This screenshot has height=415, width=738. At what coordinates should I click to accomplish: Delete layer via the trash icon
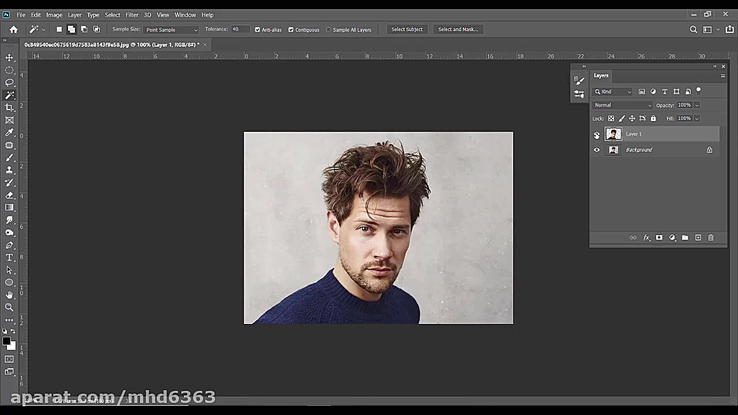[x=711, y=237]
